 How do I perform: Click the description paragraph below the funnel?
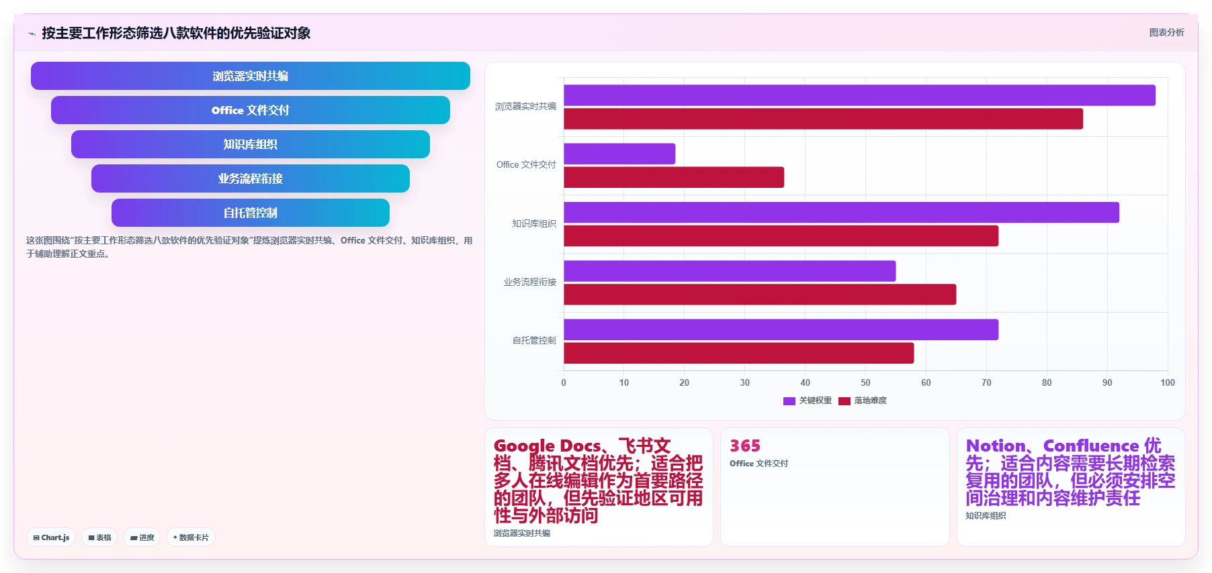[249, 247]
